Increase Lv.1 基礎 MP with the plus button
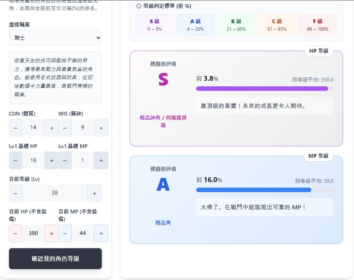Viewport: 354px width, 280px height. pyautogui.click(x=101, y=161)
